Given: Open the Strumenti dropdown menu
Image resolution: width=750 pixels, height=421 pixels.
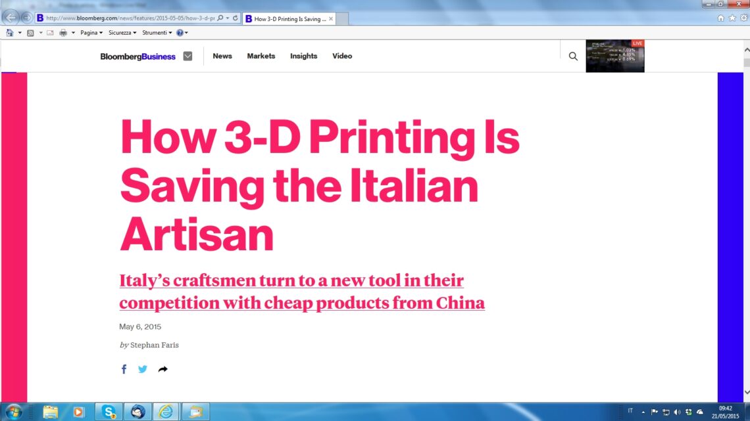Looking at the screenshot, I should 157,32.
